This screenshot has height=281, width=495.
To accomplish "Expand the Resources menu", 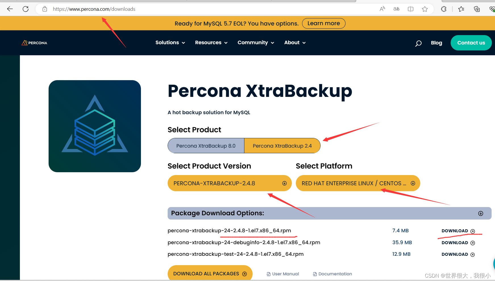I will pos(211,42).
